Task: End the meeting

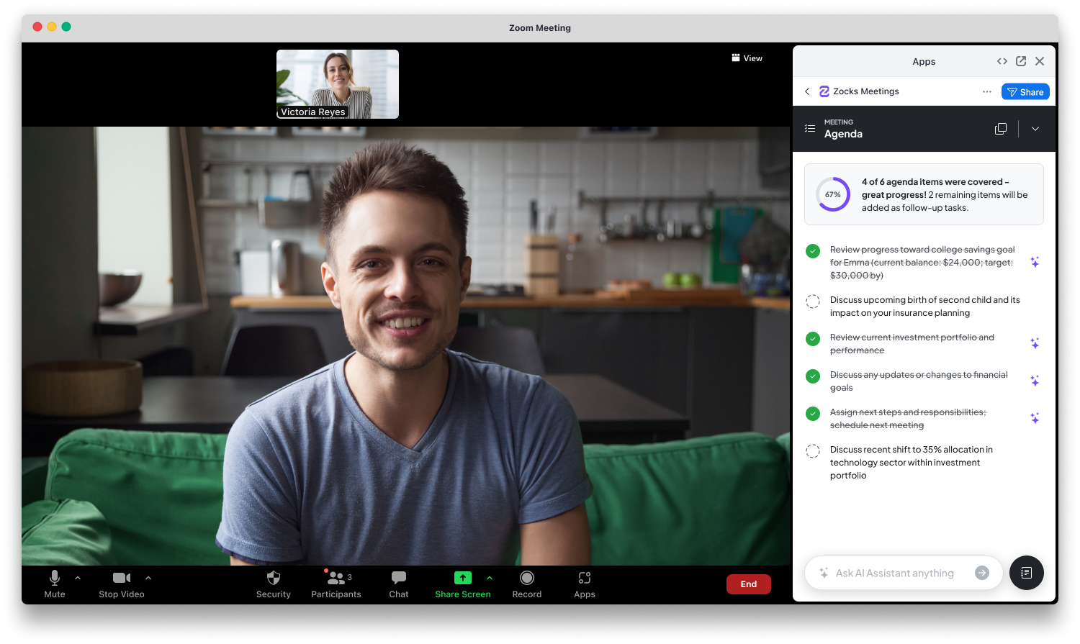Action: [x=748, y=584]
